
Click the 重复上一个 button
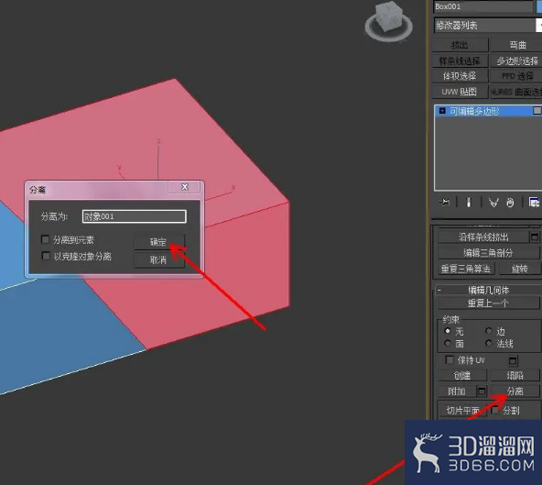[x=488, y=303]
